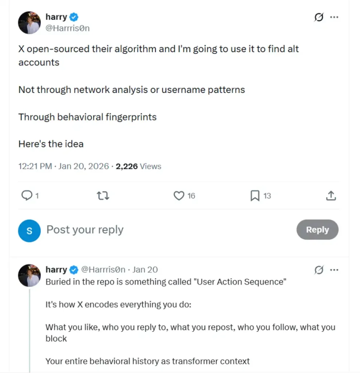Click the Grok icon on the reply post
The width and height of the screenshot is (360, 373).
tap(319, 270)
